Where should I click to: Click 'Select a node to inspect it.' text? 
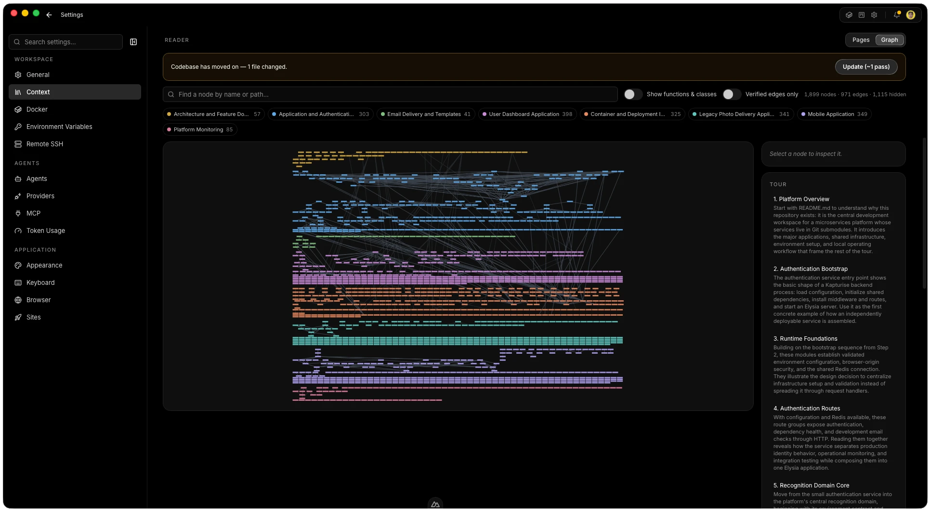pos(805,154)
